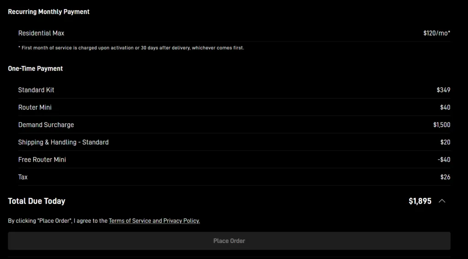Image resolution: width=468 pixels, height=259 pixels.
Task: Click the -$40 discount amount
Action: tap(444, 159)
